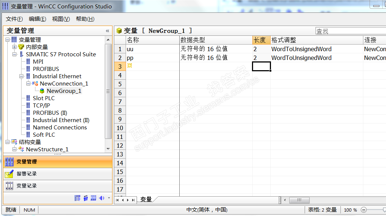This screenshot has height=216, width=386.
Task: Collapse the NewConnection_1 tree node
Action: pos(28,83)
